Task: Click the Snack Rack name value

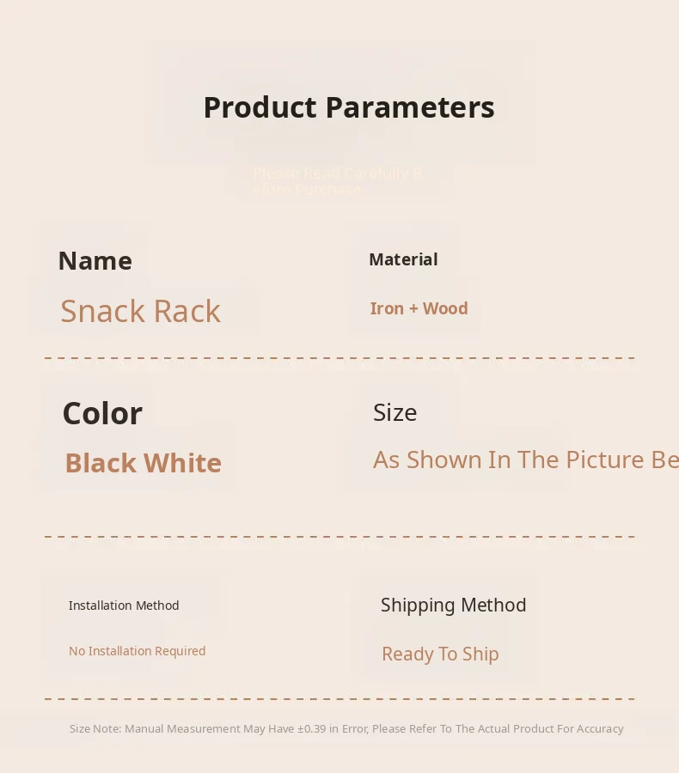Action: click(140, 311)
